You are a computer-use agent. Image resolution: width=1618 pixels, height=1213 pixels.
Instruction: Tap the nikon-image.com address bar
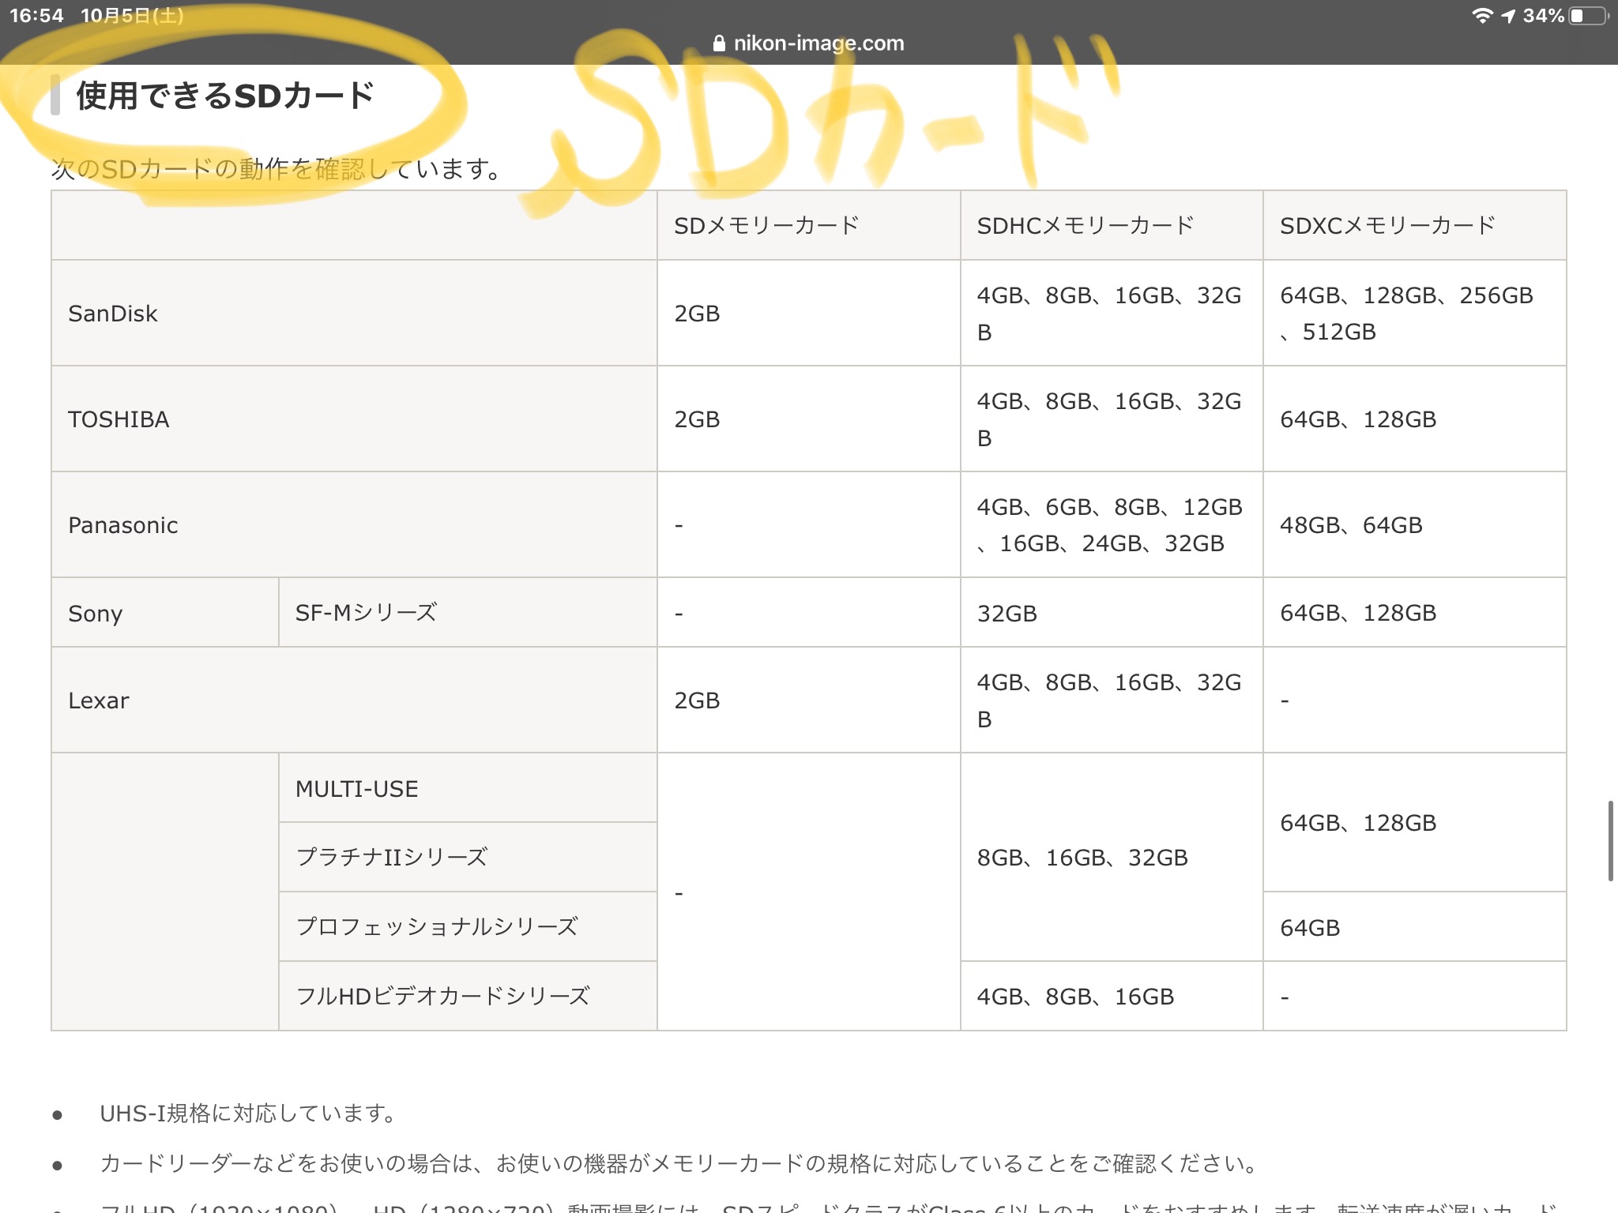809,43
